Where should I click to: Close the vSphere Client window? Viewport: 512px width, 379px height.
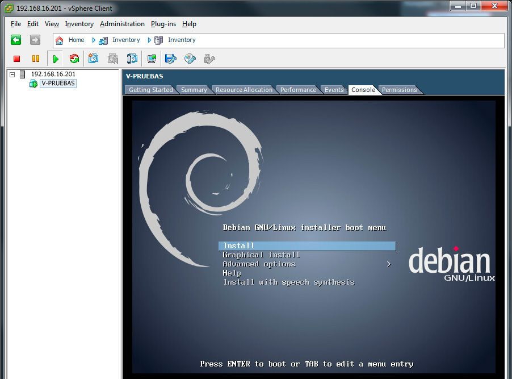pyautogui.click(x=495, y=6)
